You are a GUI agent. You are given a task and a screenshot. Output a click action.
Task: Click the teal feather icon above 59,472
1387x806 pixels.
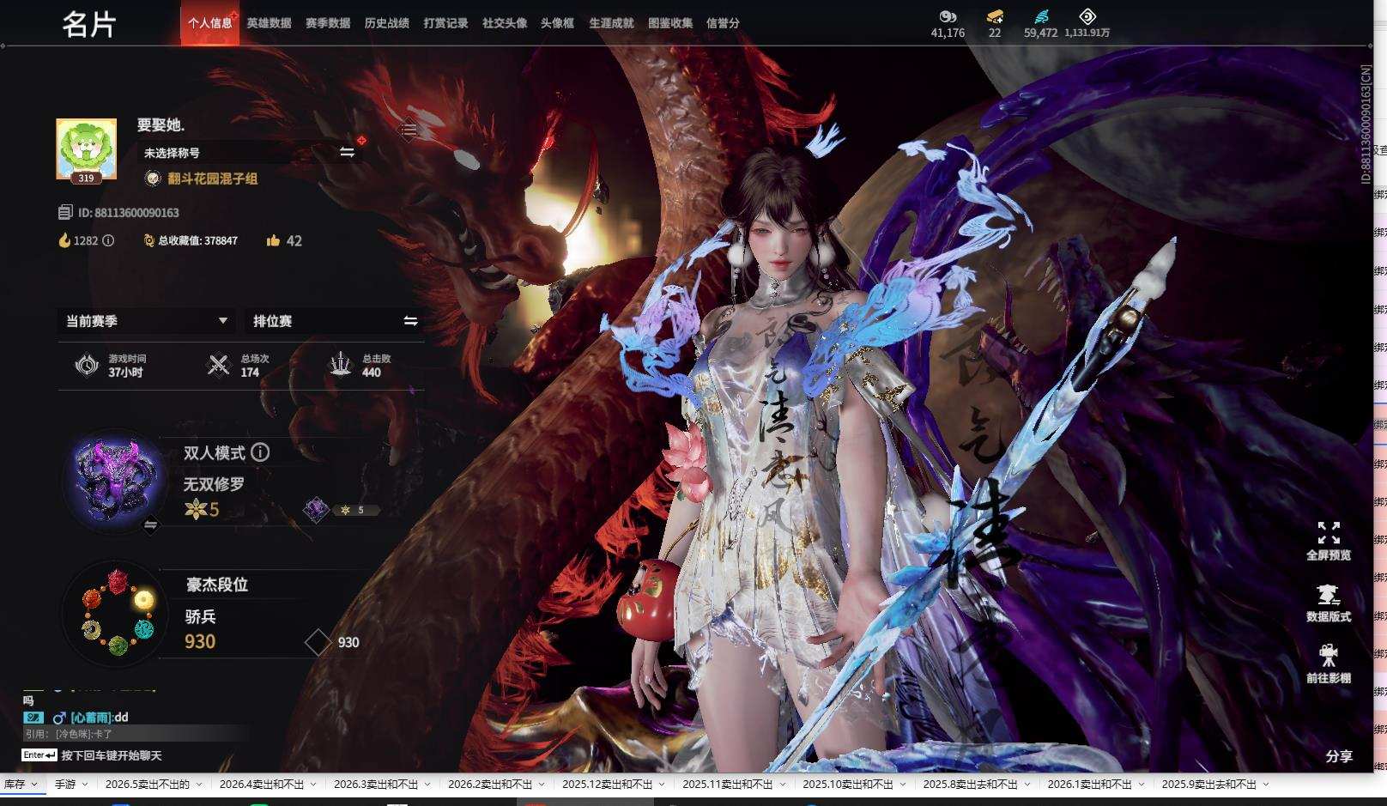coord(1041,16)
